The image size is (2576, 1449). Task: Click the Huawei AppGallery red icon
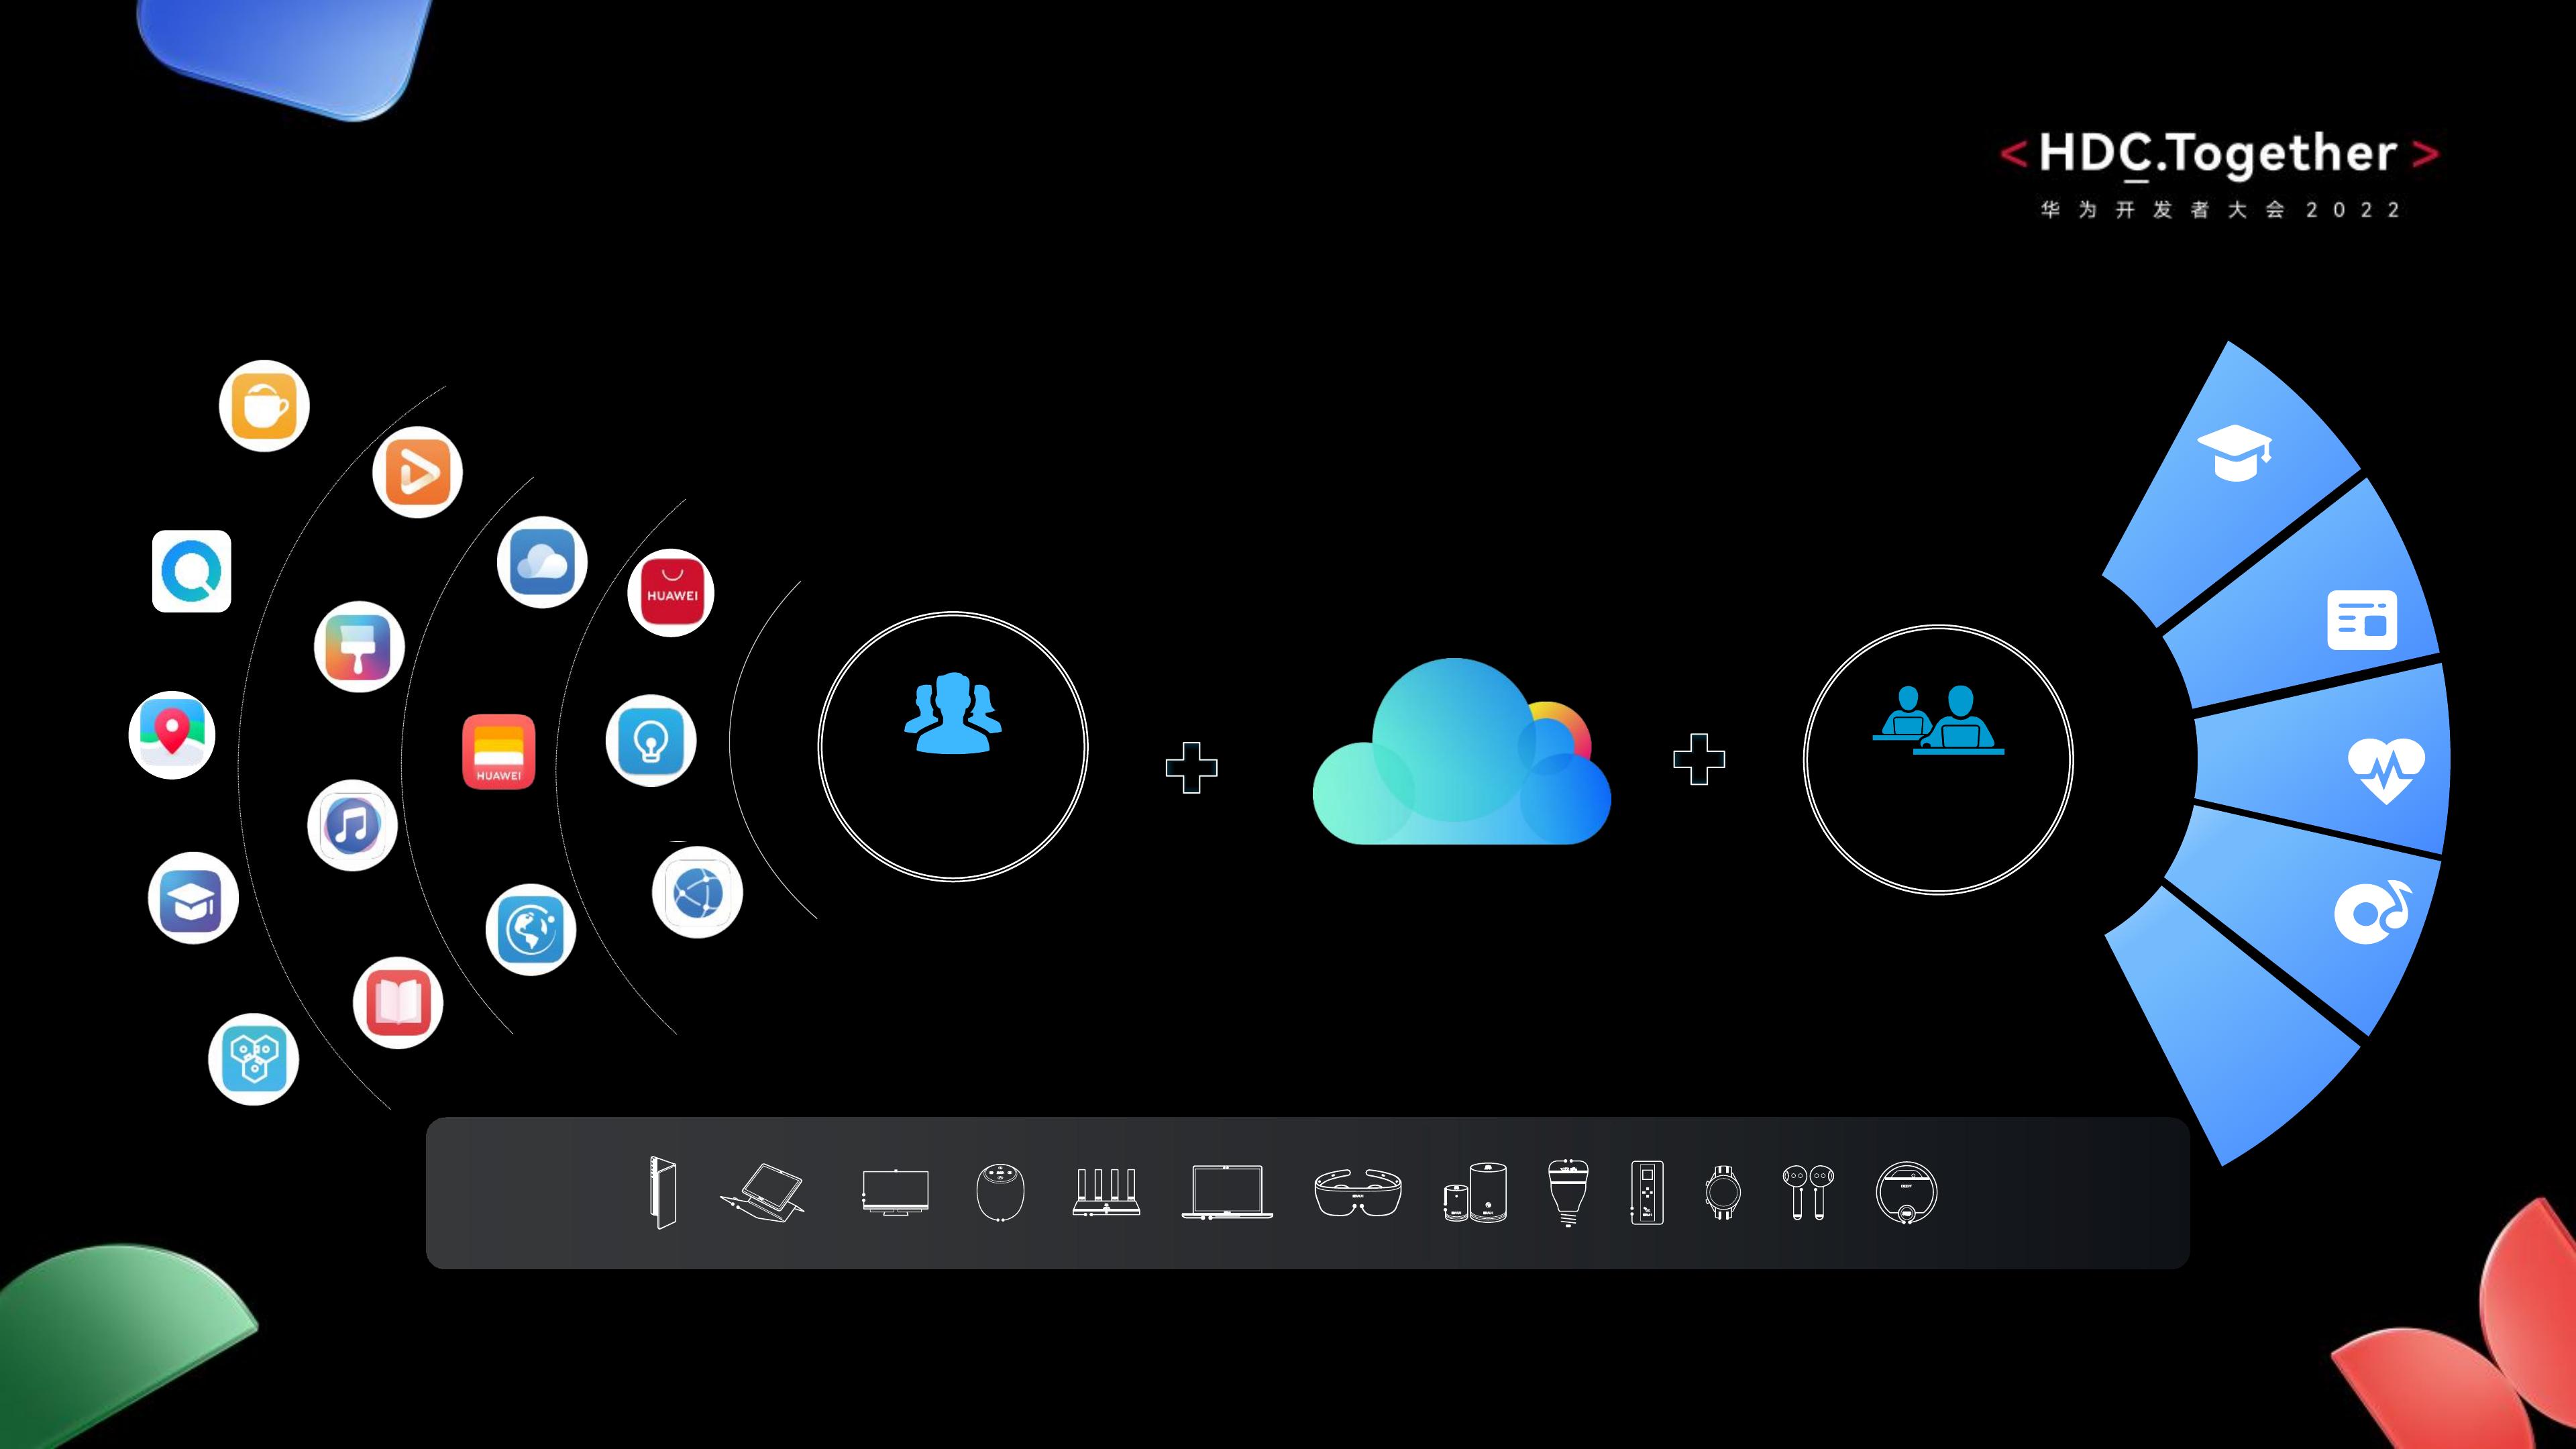(671, 593)
